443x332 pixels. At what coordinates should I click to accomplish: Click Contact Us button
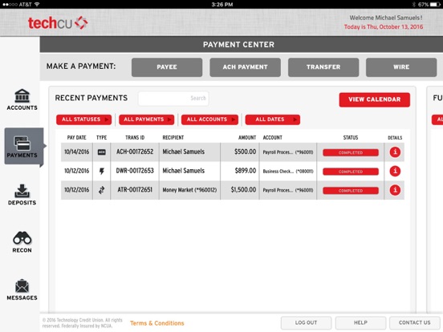(414, 322)
